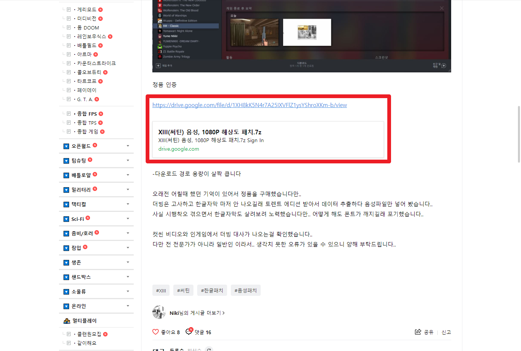Select the #음성패치 tag

(246, 290)
